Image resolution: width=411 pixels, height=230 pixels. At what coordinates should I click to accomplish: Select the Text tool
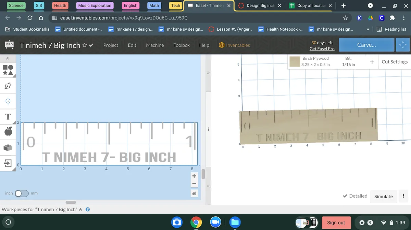click(8, 117)
